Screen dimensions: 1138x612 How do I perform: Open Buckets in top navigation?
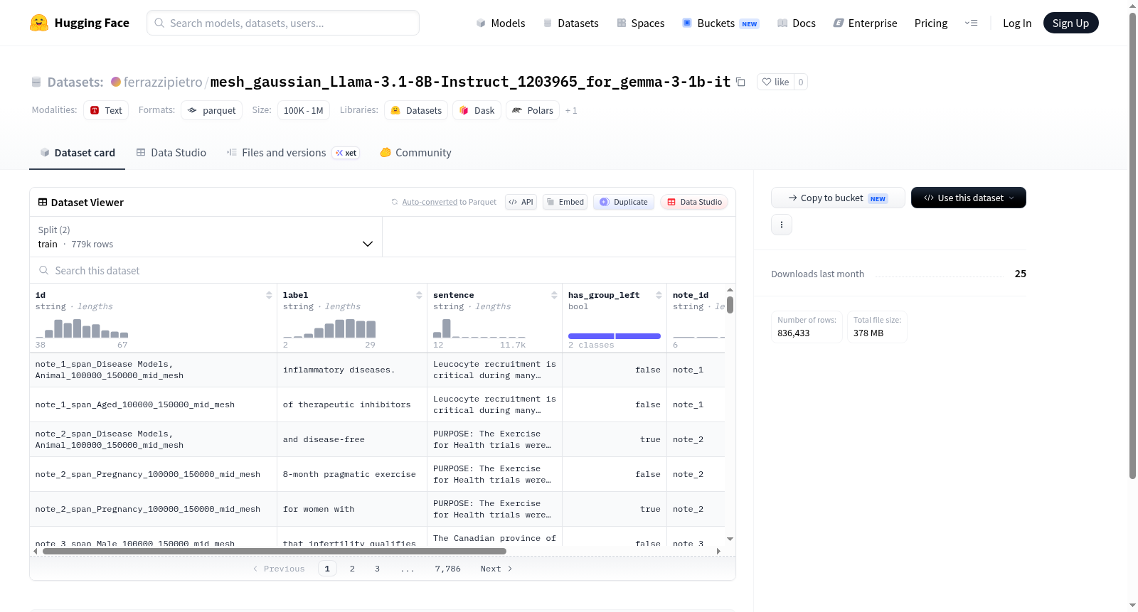pos(720,23)
